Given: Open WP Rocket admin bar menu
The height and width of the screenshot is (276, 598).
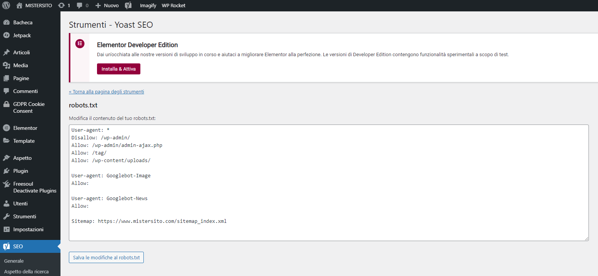Looking at the screenshot, I should [x=173, y=6].
